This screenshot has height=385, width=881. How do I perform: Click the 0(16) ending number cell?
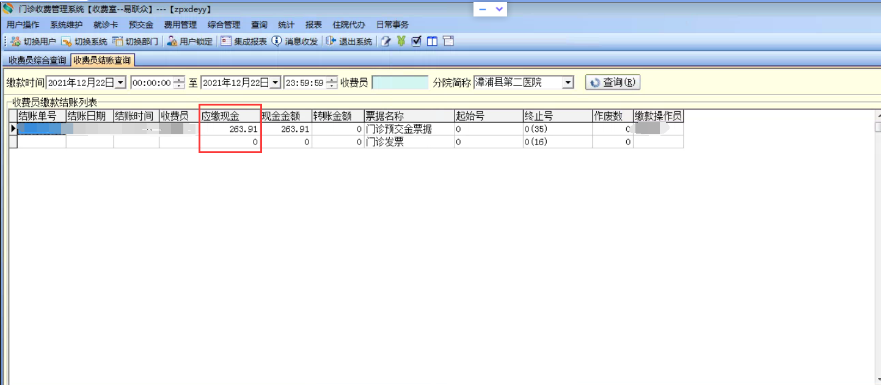(558, 142)
